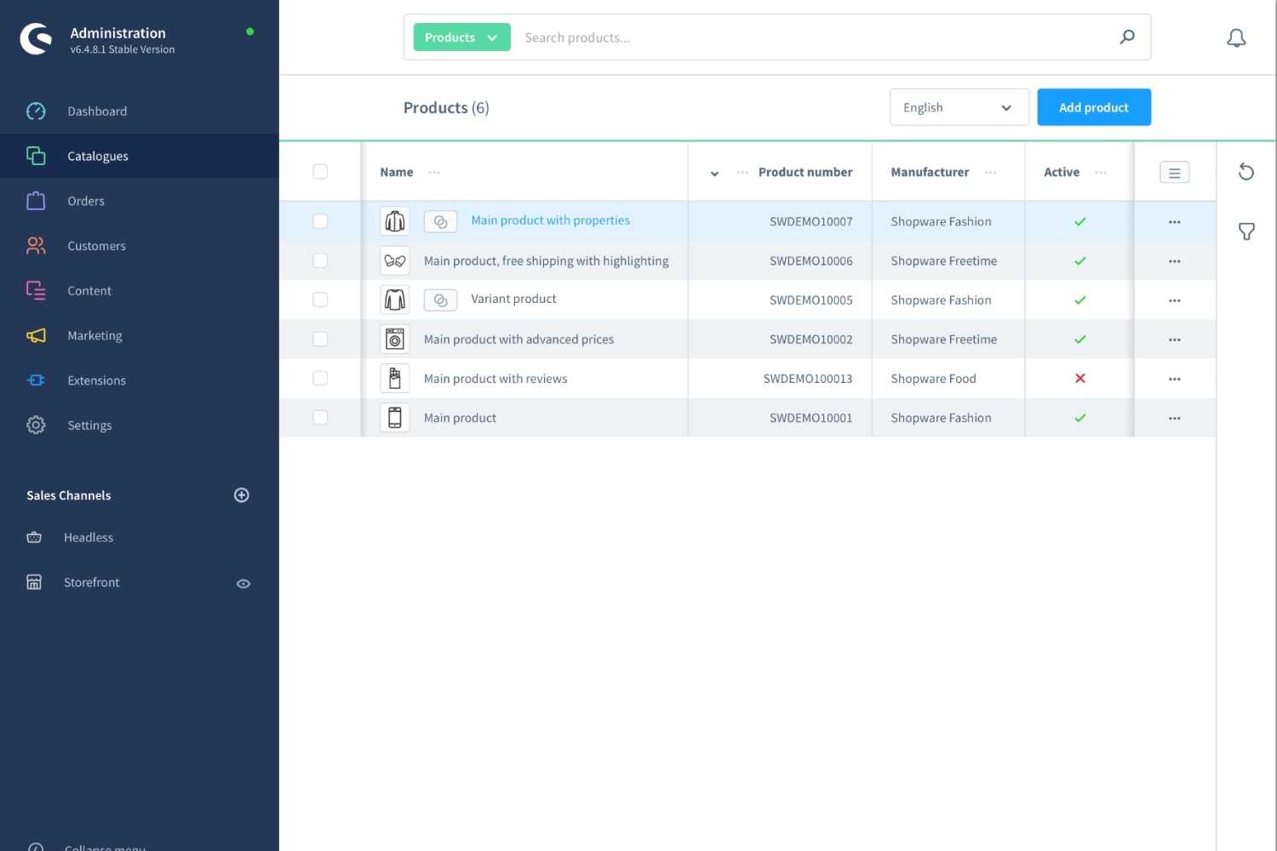This screenshot has width=1277, height=851.
Task: Click the Add product button
Action: click(1093, 107)
